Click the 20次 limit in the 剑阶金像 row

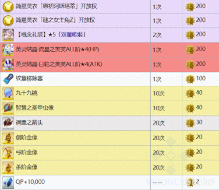(159, 138)
